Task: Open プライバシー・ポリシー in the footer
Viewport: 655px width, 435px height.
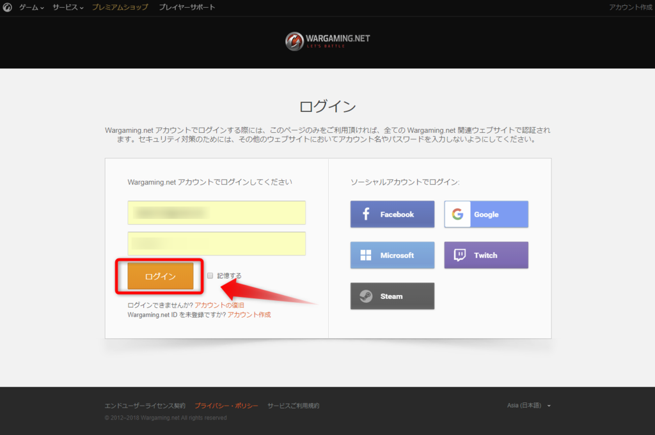Action: 226,406
